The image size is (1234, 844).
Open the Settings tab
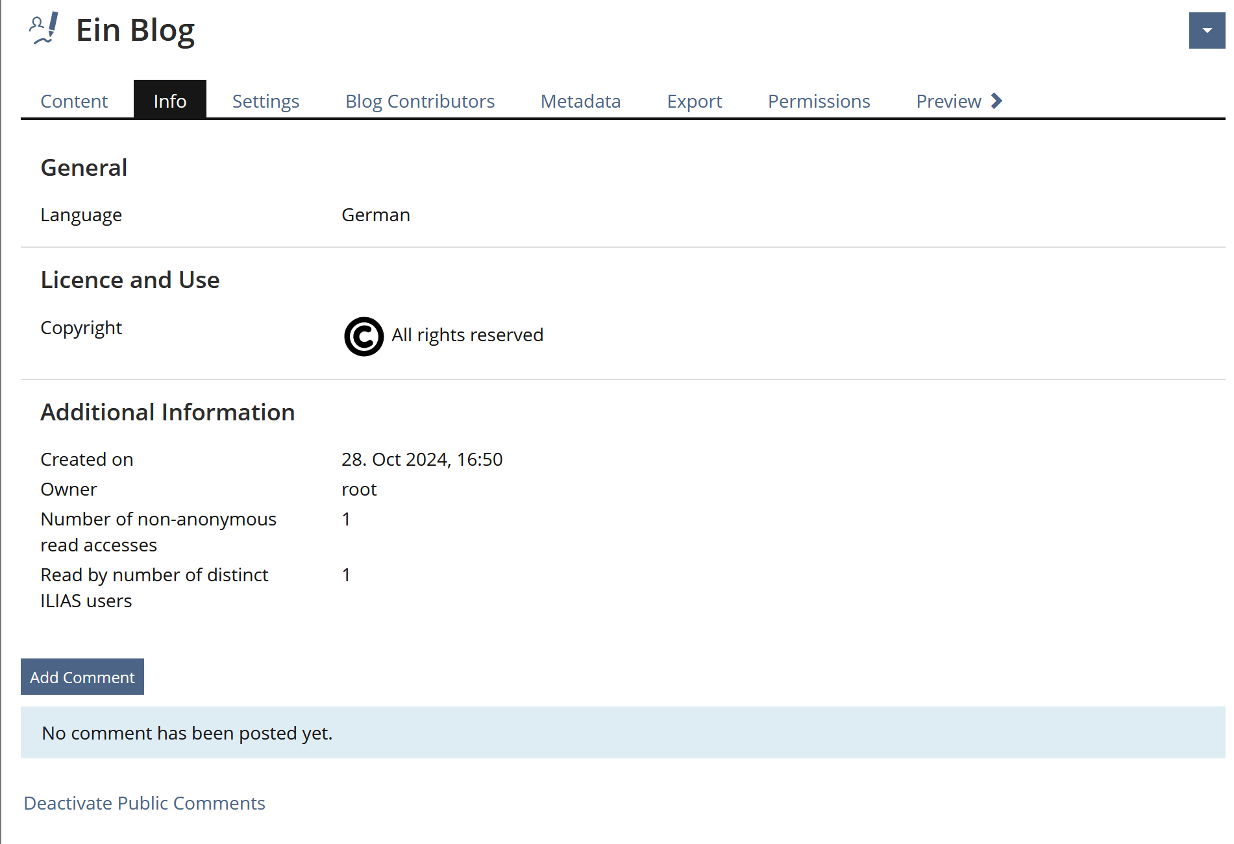point(265,101)
